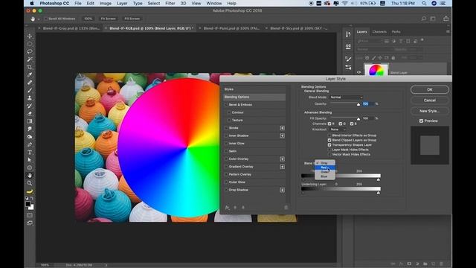476x268 pixels.
Task: Toggle the R channel checkbox
Action: pyautogui.click(x=329, y=124)
